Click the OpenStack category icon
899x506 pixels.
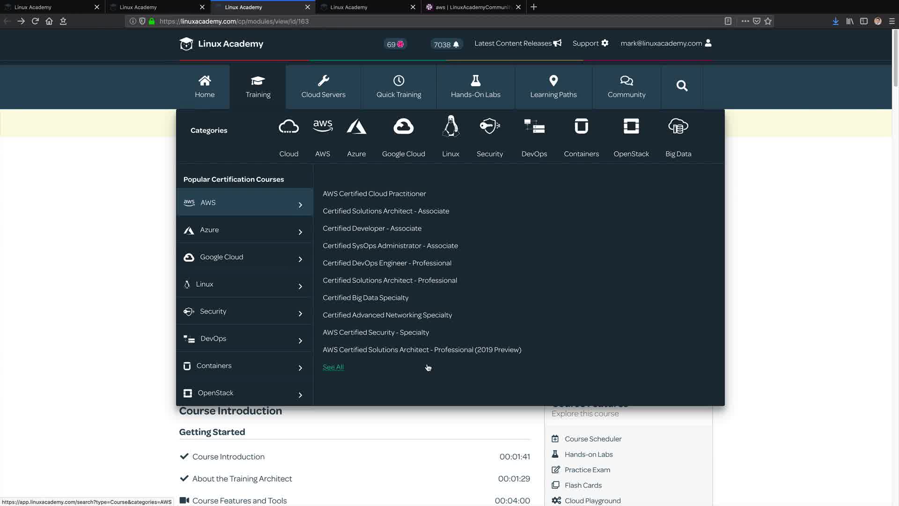(x=631, y=126)
